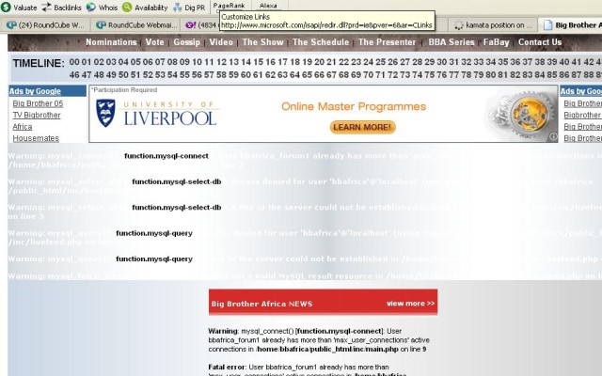Open the Contact Us menu item
602x376 pixels.
pyautogui.click(x=540, y=41)
